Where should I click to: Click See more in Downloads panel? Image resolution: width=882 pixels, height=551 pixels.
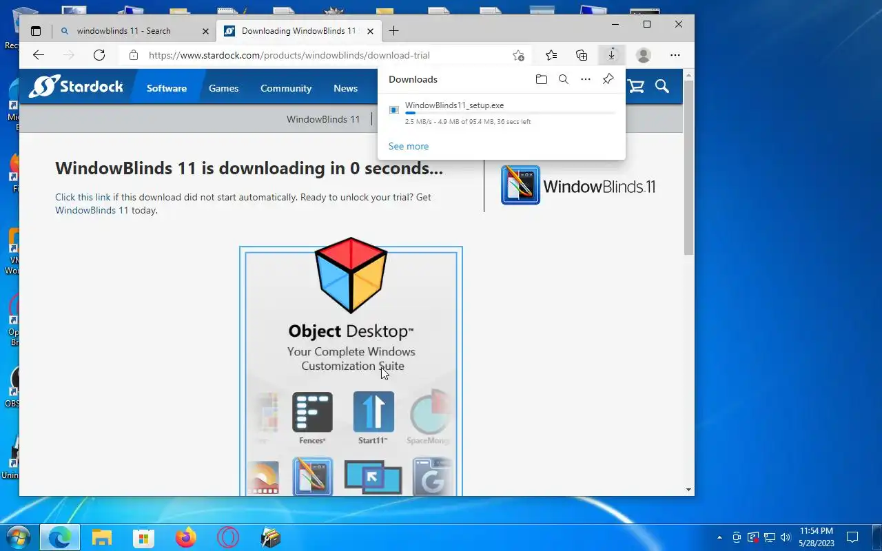[x=409, y=146]
